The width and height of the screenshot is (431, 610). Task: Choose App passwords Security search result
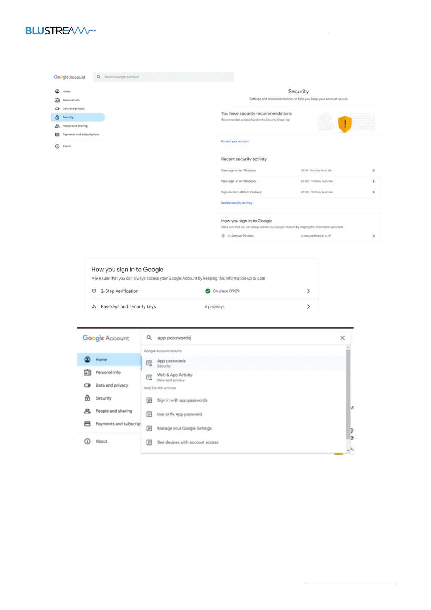(x=172, y=363)
